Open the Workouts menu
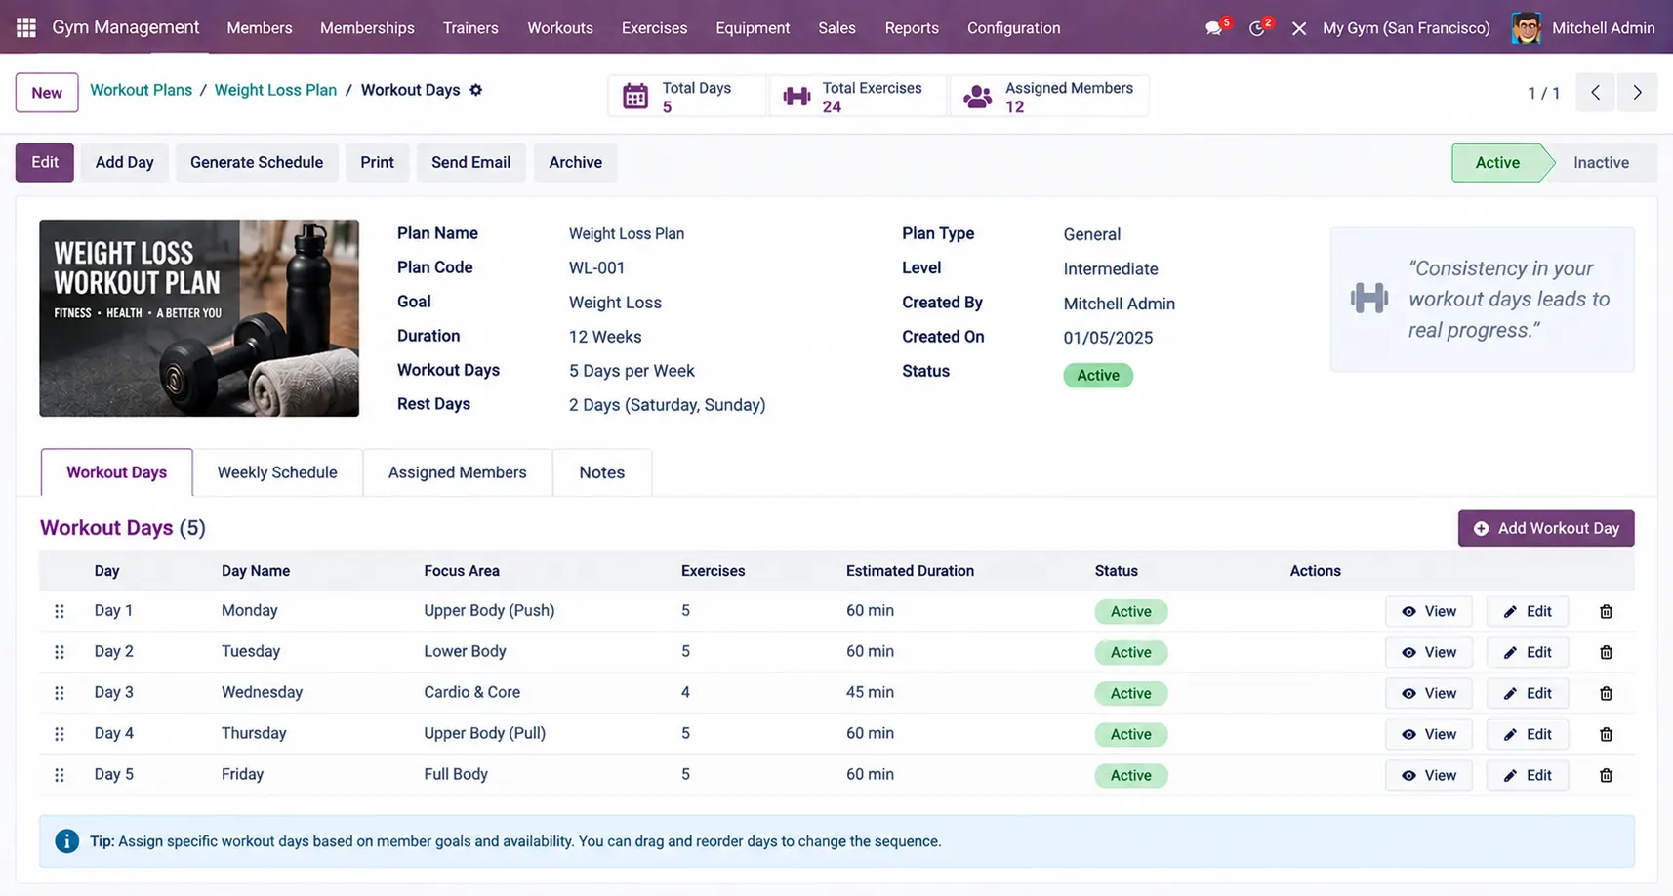The image size is (1673, 896). tap(560, 28)
